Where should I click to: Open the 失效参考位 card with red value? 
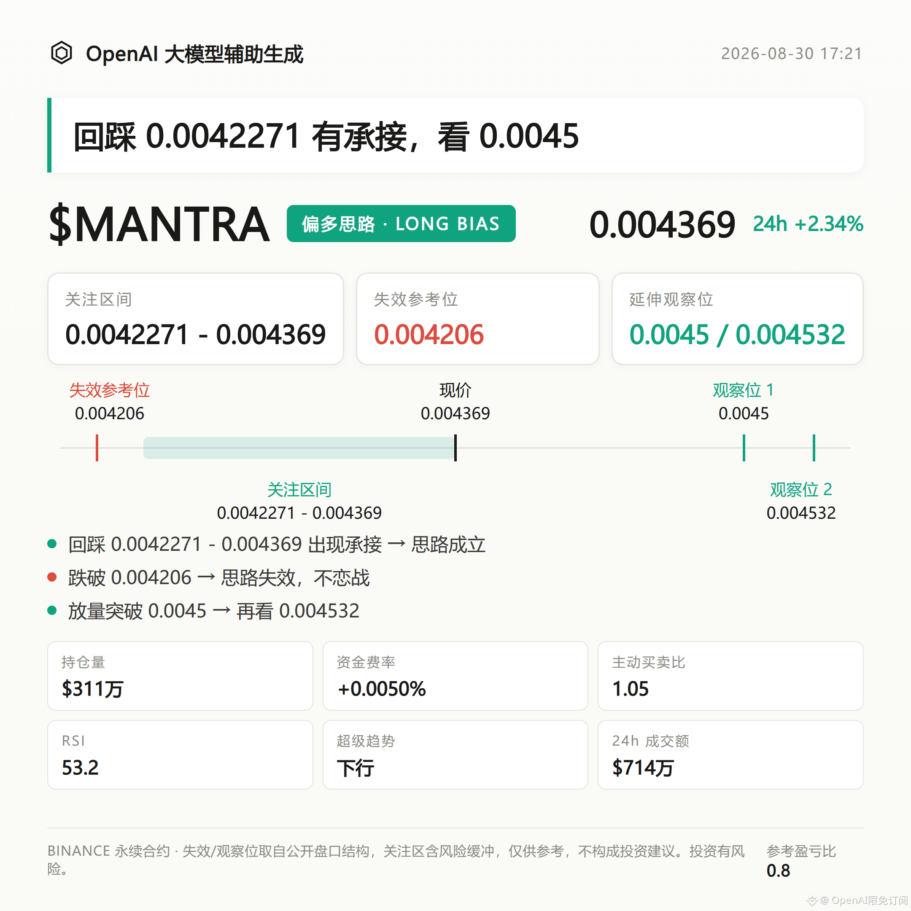pos(478,319)
